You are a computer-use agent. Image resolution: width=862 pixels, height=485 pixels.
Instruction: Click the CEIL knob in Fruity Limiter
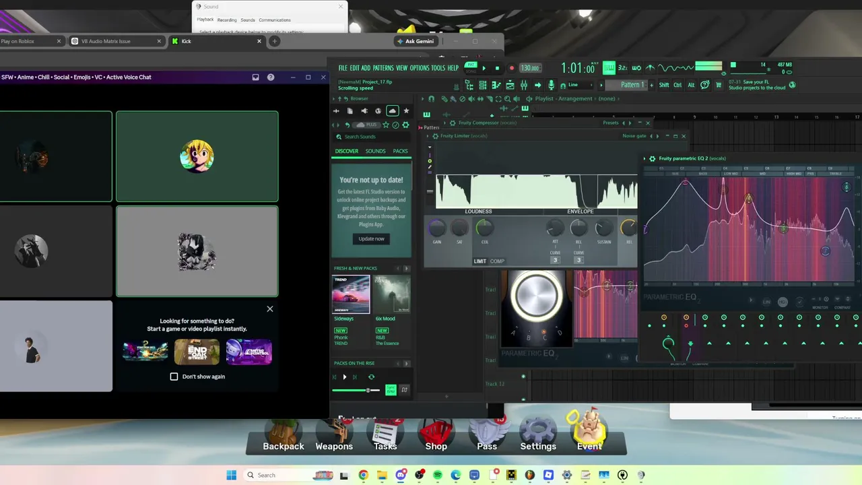(484, 229)
